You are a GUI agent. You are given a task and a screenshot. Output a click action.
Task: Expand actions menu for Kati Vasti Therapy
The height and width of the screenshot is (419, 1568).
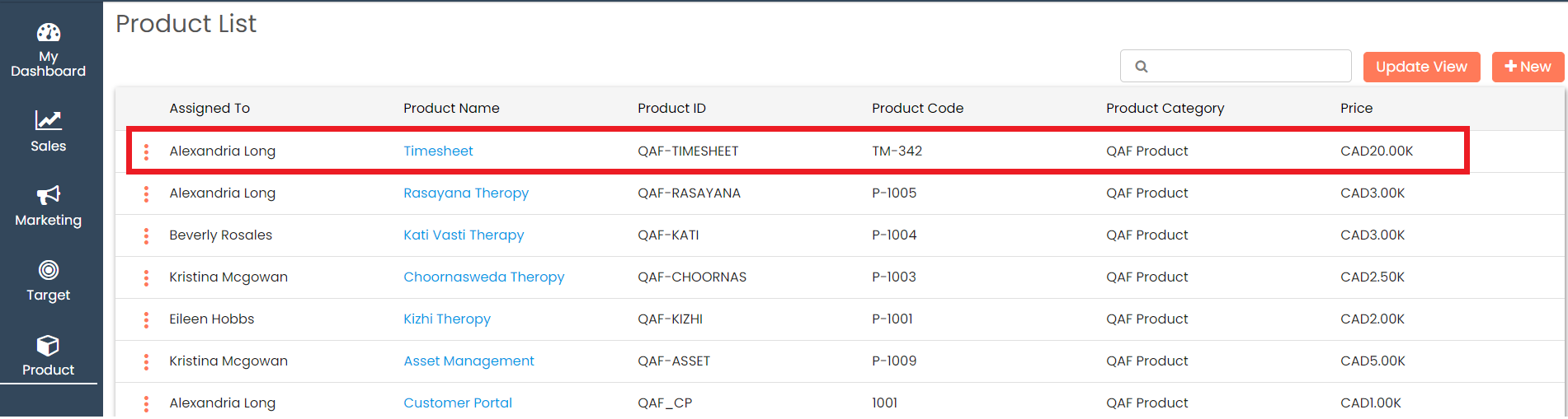click(x=147, y=235)
